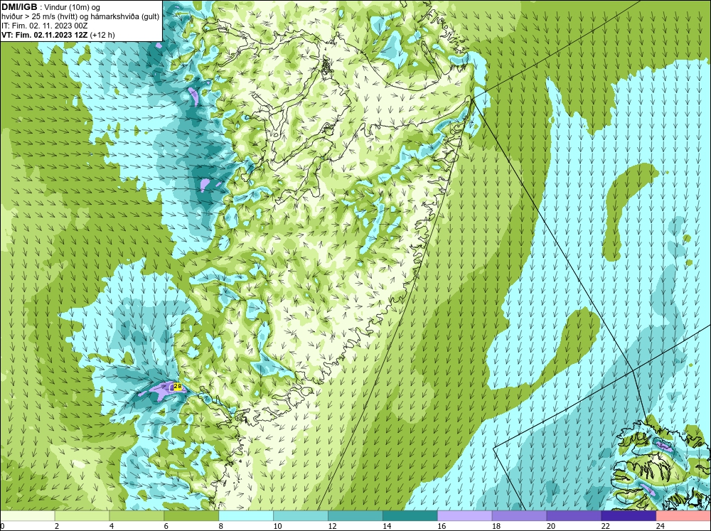Click the scale label 4
The width and height of the screenshot is (711, 531).
click(x=112, y=526)
